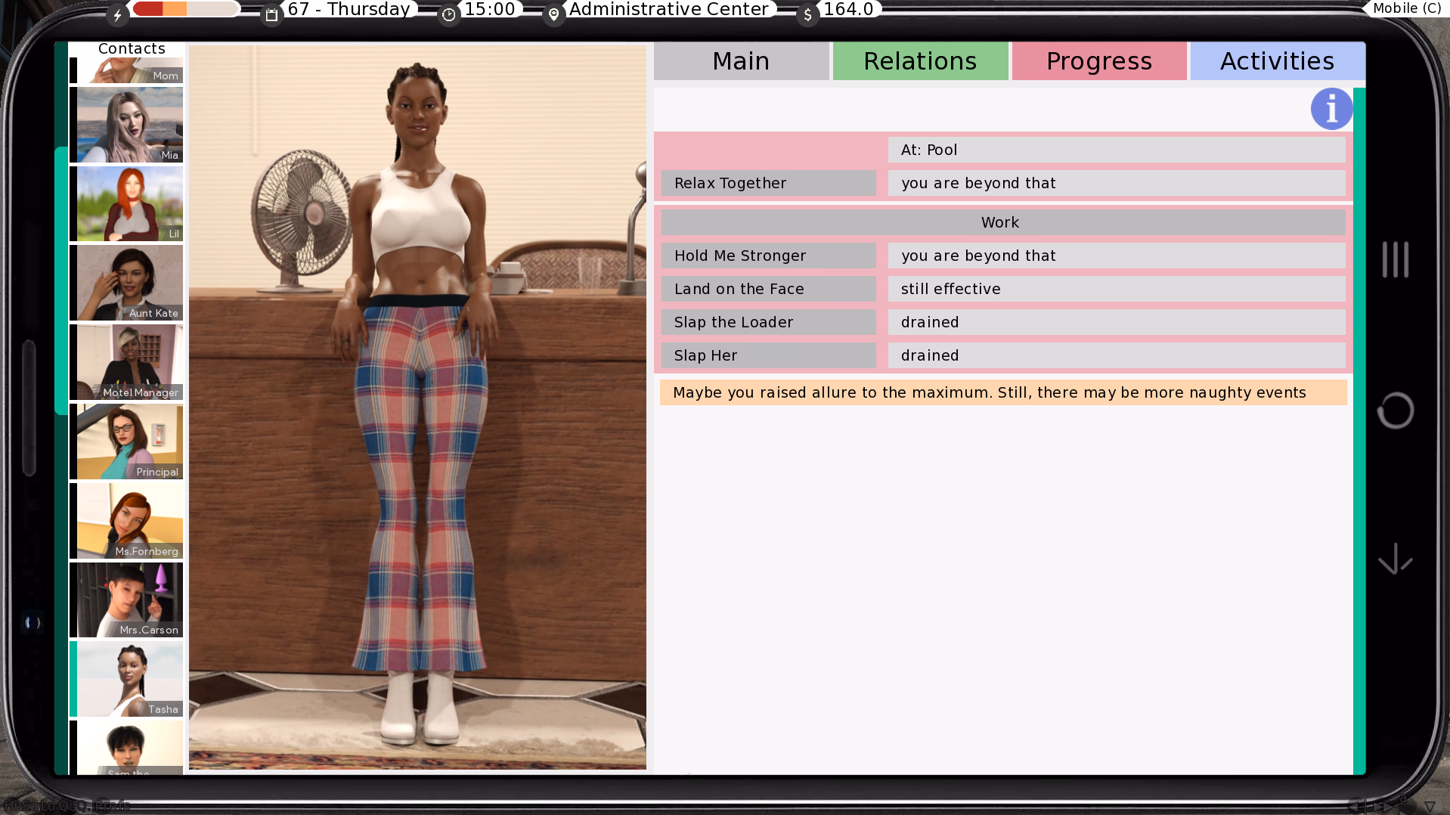Click the Work section header
The height and width of the screenshot is (815, 1450).
(x=1003, y=222)
